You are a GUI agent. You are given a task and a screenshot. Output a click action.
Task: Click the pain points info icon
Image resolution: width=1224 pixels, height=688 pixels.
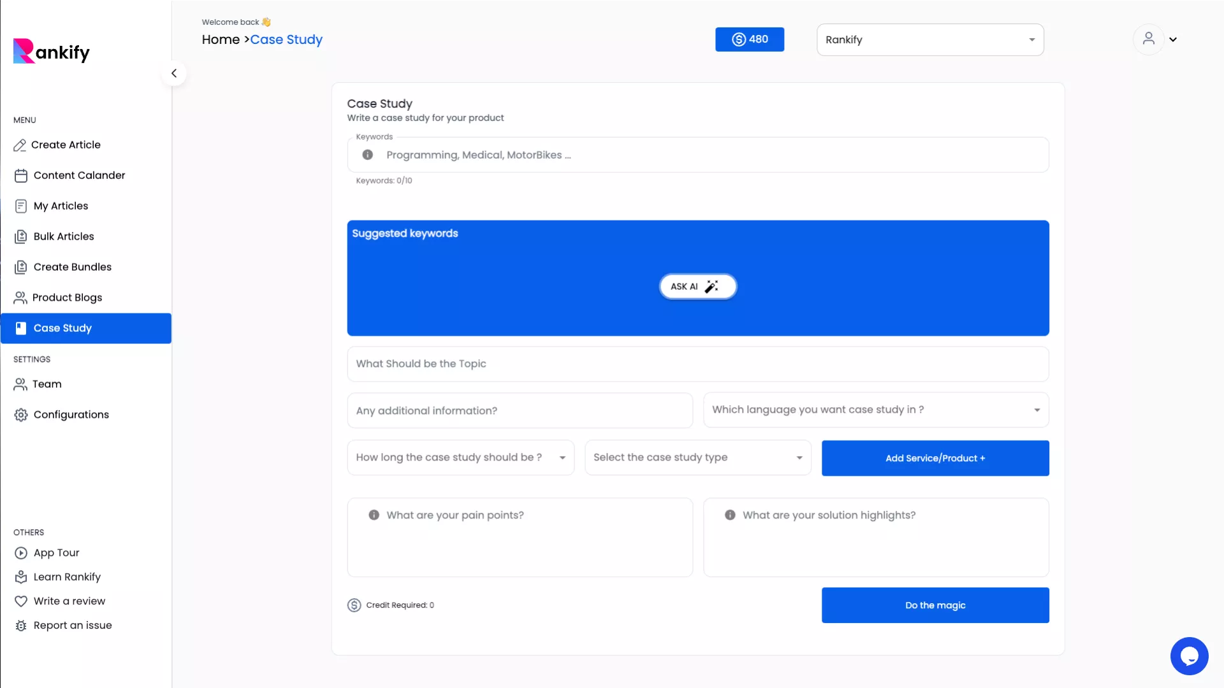374,515
